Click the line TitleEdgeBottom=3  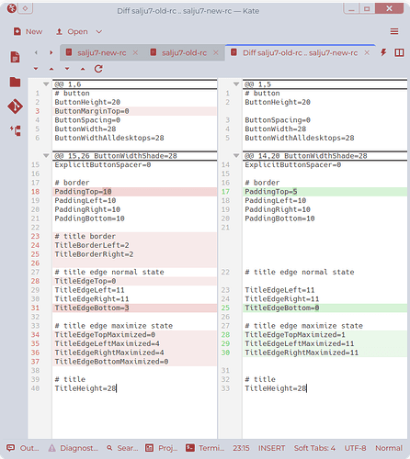(135, 308)
